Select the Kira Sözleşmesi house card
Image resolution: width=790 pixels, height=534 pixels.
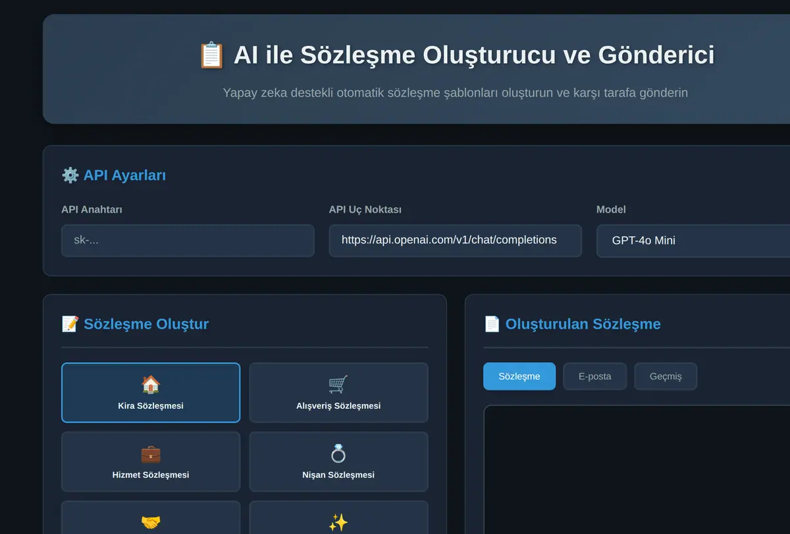pos(151,392)
